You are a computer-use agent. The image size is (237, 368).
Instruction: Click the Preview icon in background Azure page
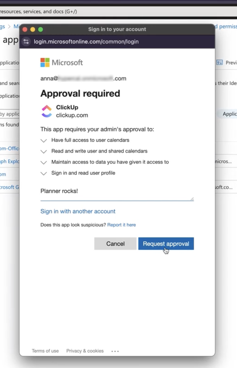[219, 63]
